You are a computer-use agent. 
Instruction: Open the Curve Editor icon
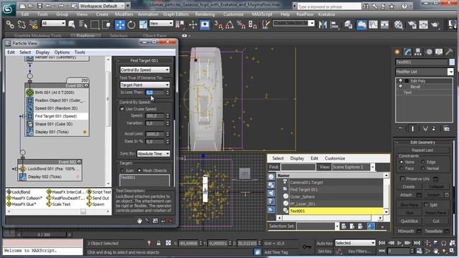click(373, 25)
